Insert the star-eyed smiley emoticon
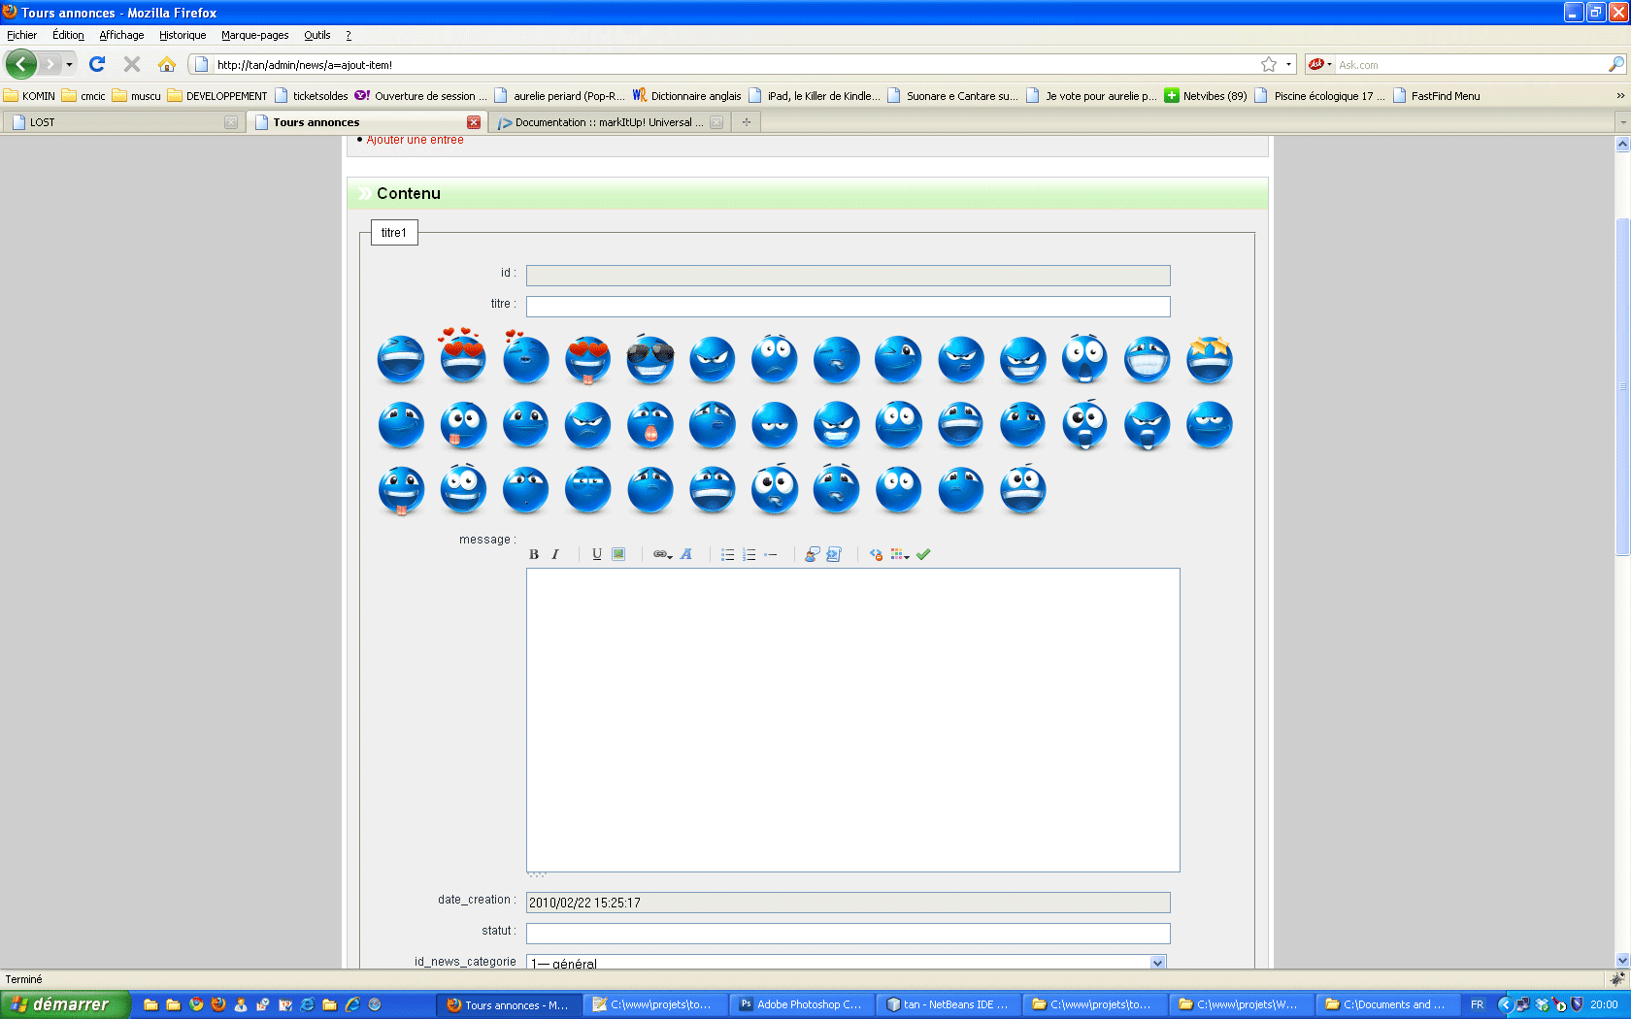 1210,359
